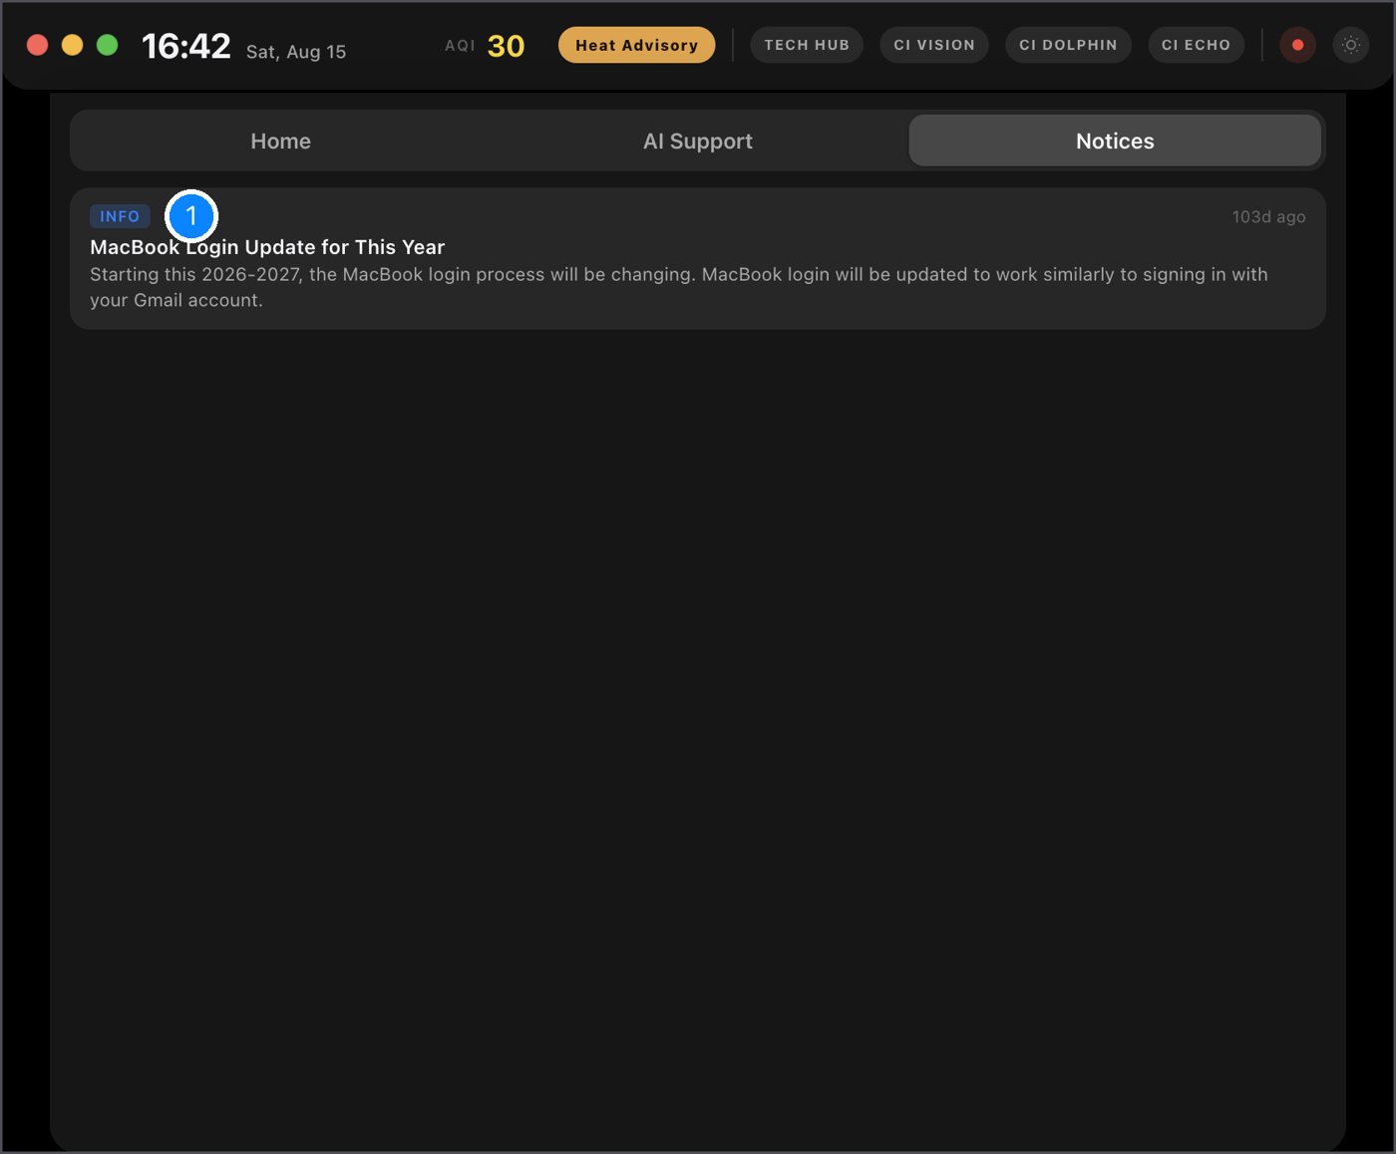Switch to the Home tab

click(280, 141)
